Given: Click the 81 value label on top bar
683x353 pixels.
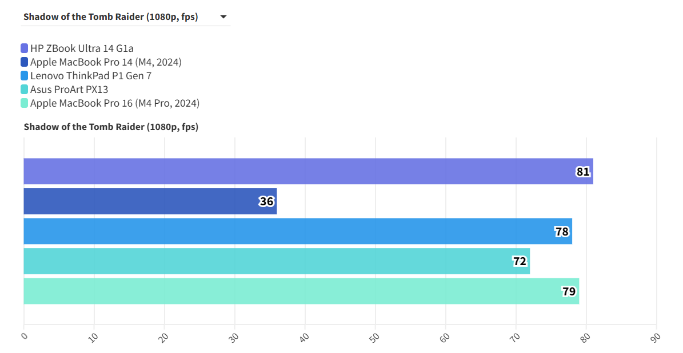Looking at the screenshot, I should 582,172.
